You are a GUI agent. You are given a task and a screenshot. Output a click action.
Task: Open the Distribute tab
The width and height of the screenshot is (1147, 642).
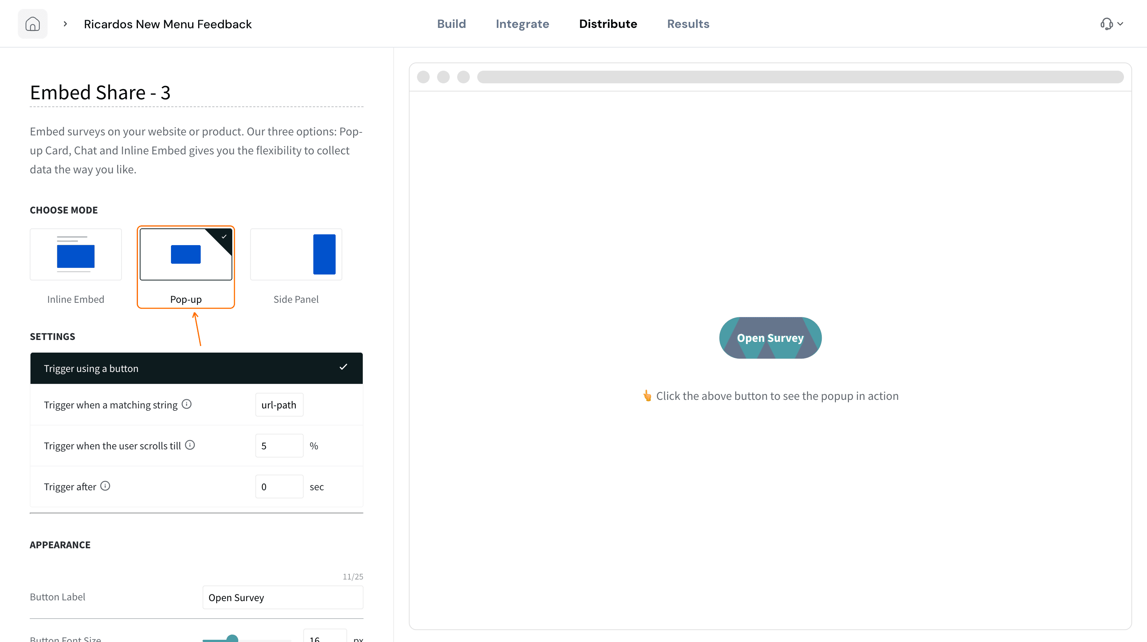(608, 23)
